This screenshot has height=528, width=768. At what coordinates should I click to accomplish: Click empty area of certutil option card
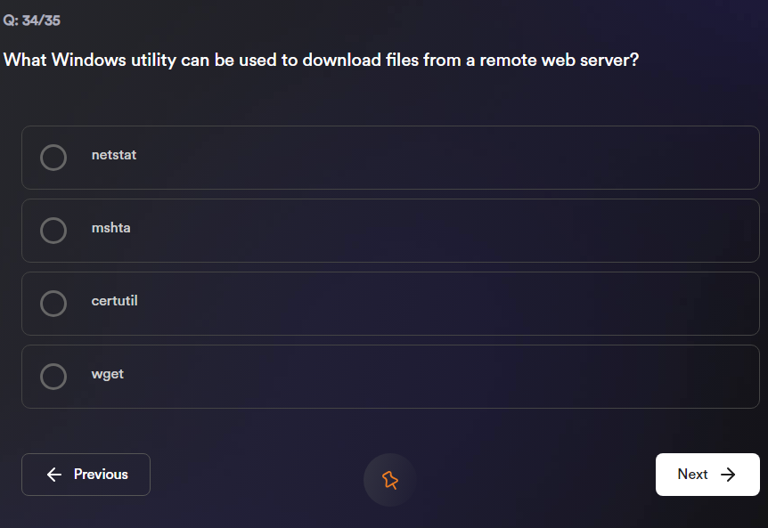pos(445,304)
